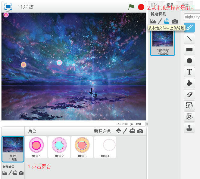This screenshot has height=179, width=200.
Task: Toggle full screen presentation mode icon
Action: 8,7
